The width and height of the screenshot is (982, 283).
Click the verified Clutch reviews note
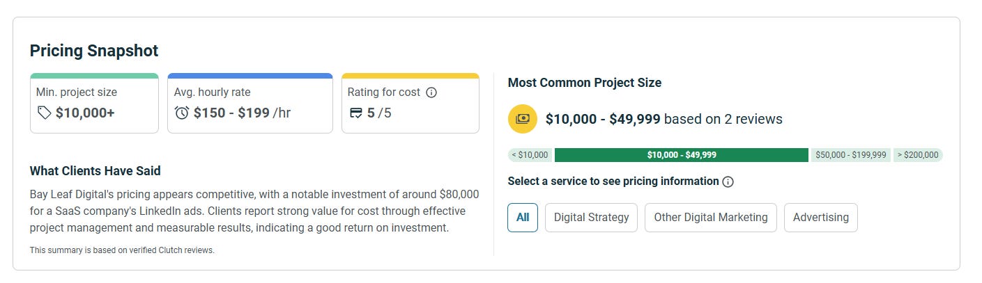(x=122, y=250)
